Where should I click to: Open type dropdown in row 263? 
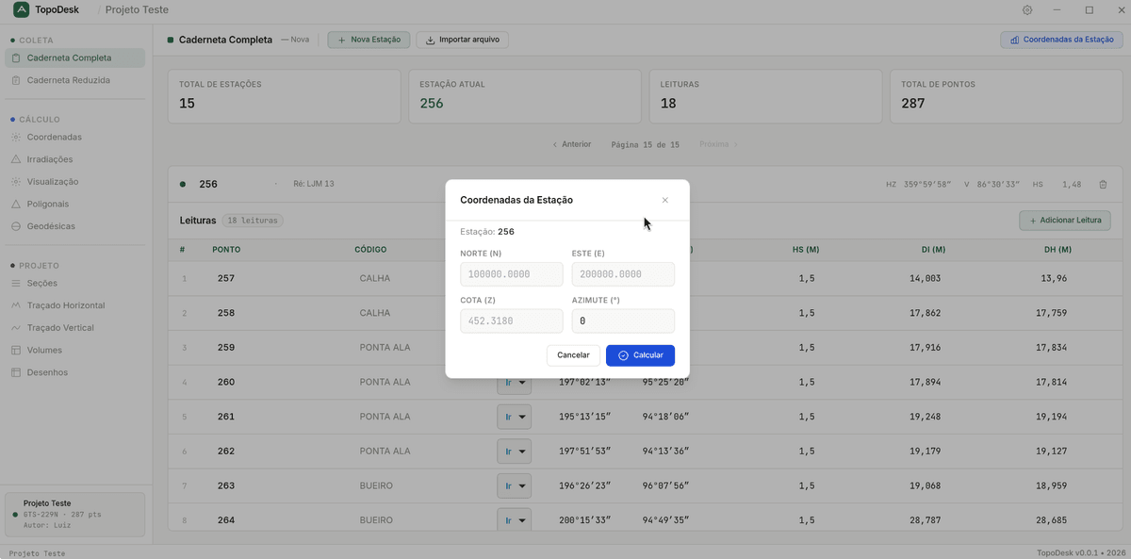coord(515,486)
